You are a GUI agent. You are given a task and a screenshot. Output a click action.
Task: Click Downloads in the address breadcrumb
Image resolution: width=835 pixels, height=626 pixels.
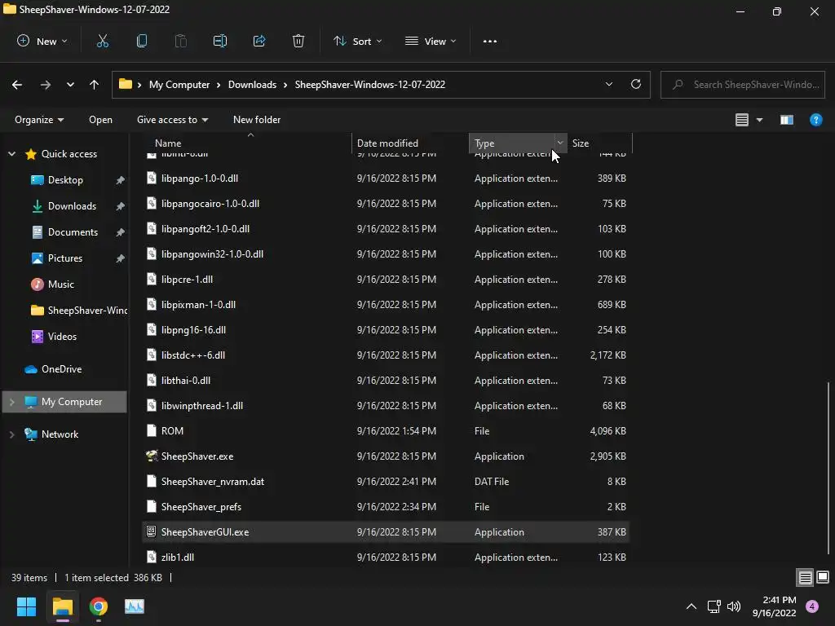coord(253,85)
